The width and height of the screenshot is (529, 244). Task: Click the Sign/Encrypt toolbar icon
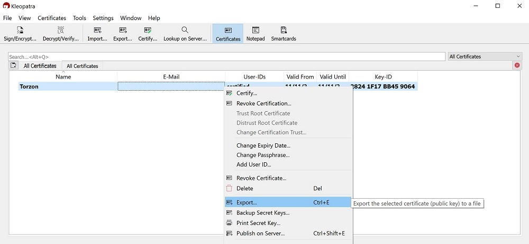(x=20, y=34)
